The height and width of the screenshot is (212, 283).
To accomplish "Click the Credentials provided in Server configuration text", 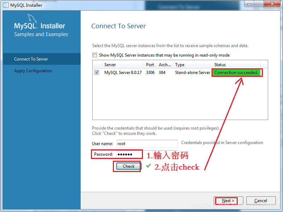I will (x=222, y=143).
